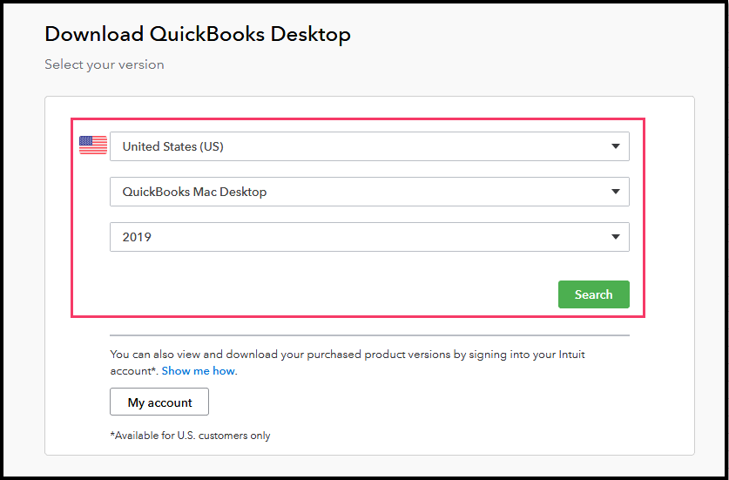Click the United States flag icon
This screenshot has height=480, width=729.
pos(92,145)
